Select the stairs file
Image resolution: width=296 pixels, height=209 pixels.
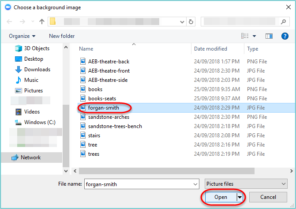click(x=94, y=136)
